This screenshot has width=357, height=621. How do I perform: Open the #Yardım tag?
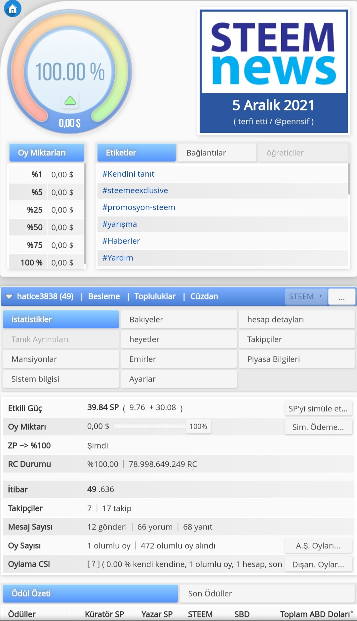click(118, 258)
